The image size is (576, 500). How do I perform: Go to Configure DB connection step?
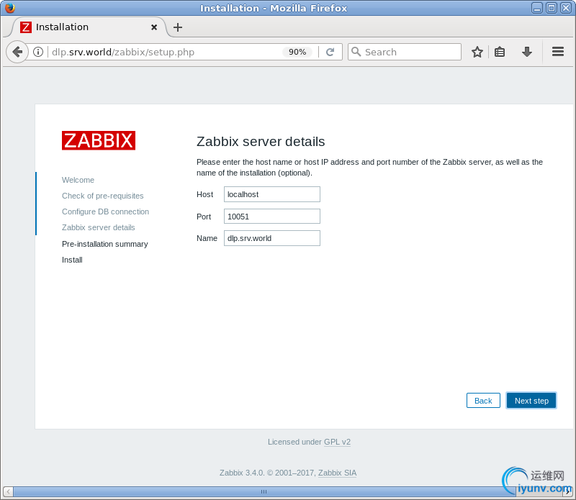[x=105, y=212]
